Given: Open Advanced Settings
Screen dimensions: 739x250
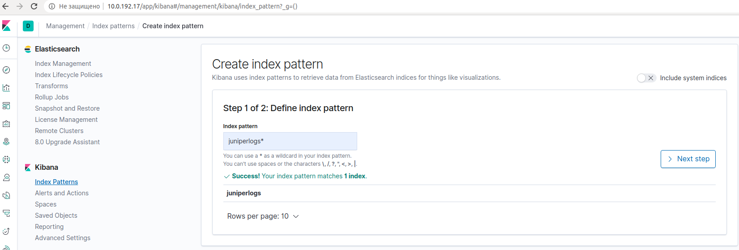Looking at the screenshot, I should click(63, 238).
